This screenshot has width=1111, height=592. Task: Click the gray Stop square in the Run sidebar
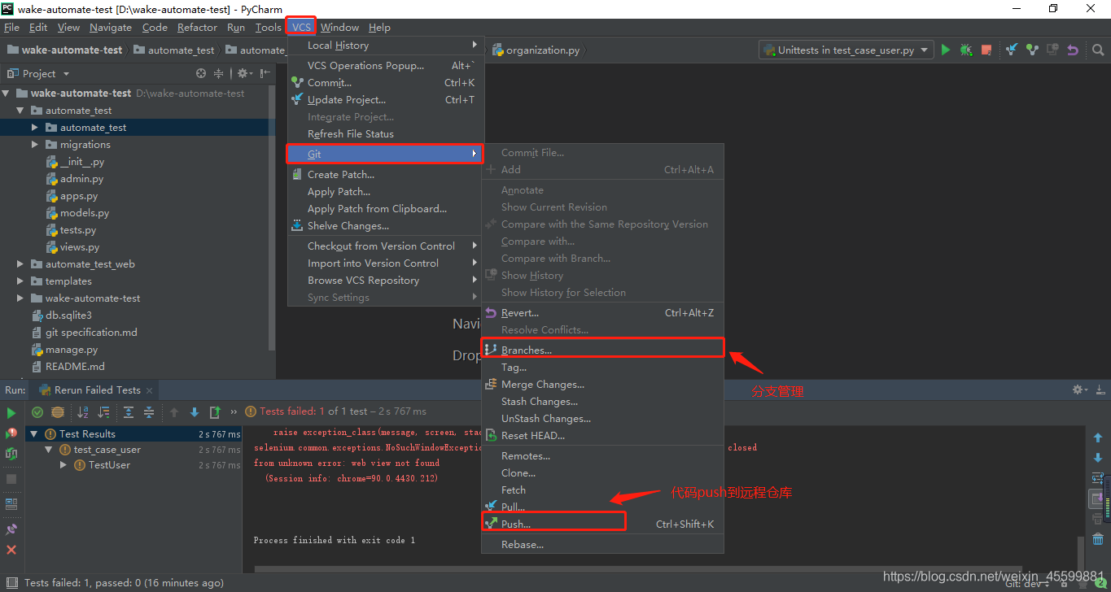(x=11, y=479)
